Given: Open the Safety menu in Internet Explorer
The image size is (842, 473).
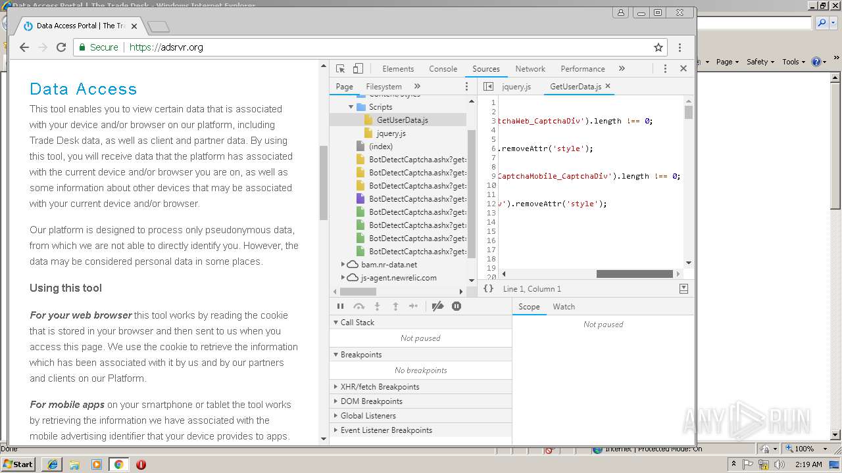Looking at the screenshot, I should coord(760,62).
